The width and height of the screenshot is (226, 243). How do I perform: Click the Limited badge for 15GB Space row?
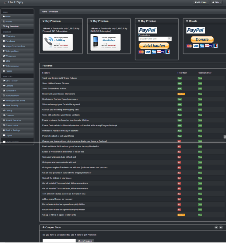(x=181, y=215)
